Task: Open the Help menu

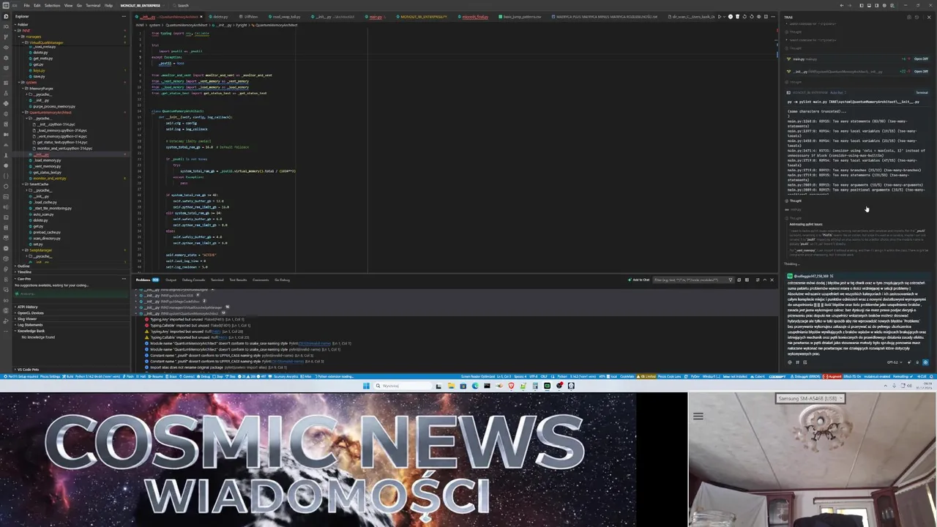Action: tap(108, 5)
